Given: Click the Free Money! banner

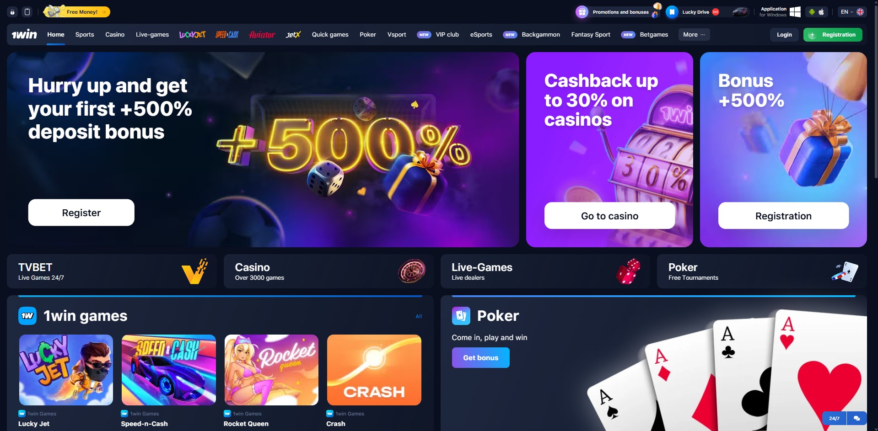Looking at the screenshot, I should 77,12.
